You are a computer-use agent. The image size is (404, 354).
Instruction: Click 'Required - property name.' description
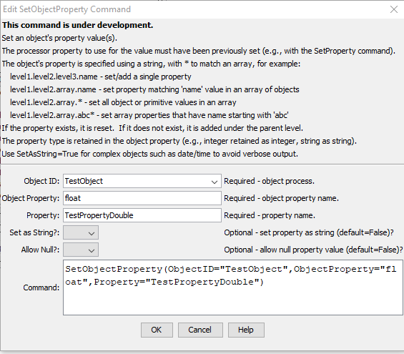coord(270,215)
